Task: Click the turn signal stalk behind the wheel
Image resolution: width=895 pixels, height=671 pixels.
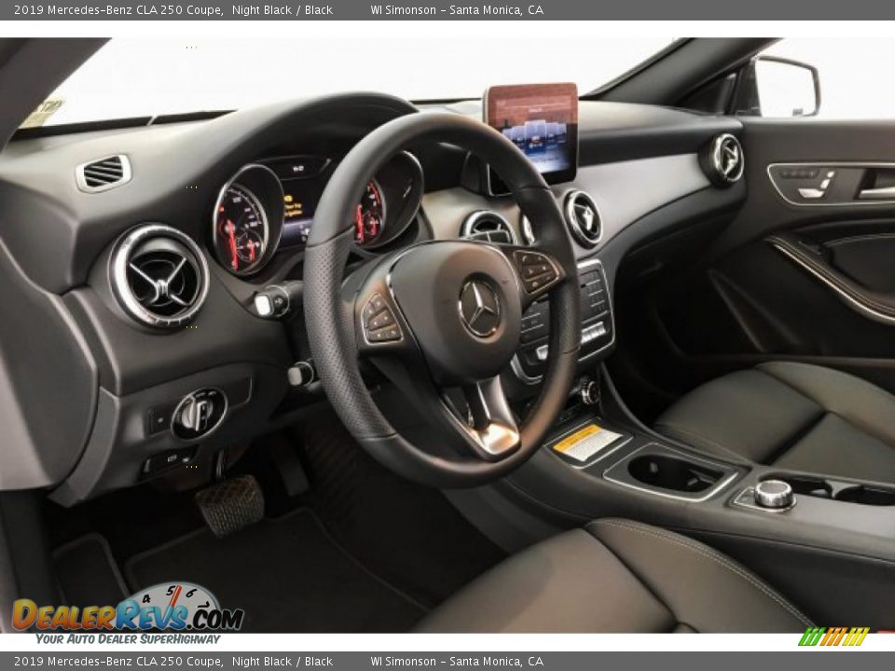Action: click(273, 303)
